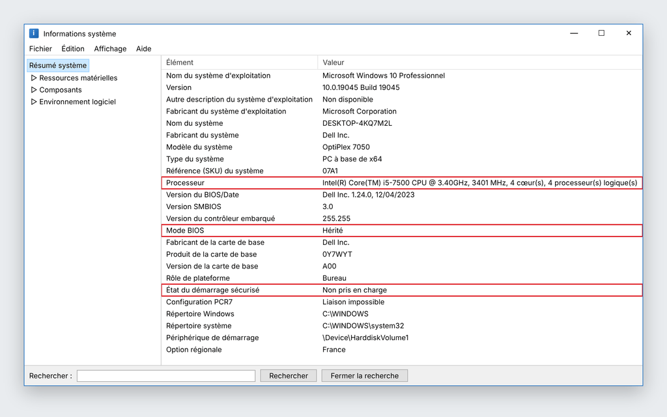Click the Dell Inc. 1.24.0 value
The width and height of the screenshot is (667, 417).
(369, 194)
